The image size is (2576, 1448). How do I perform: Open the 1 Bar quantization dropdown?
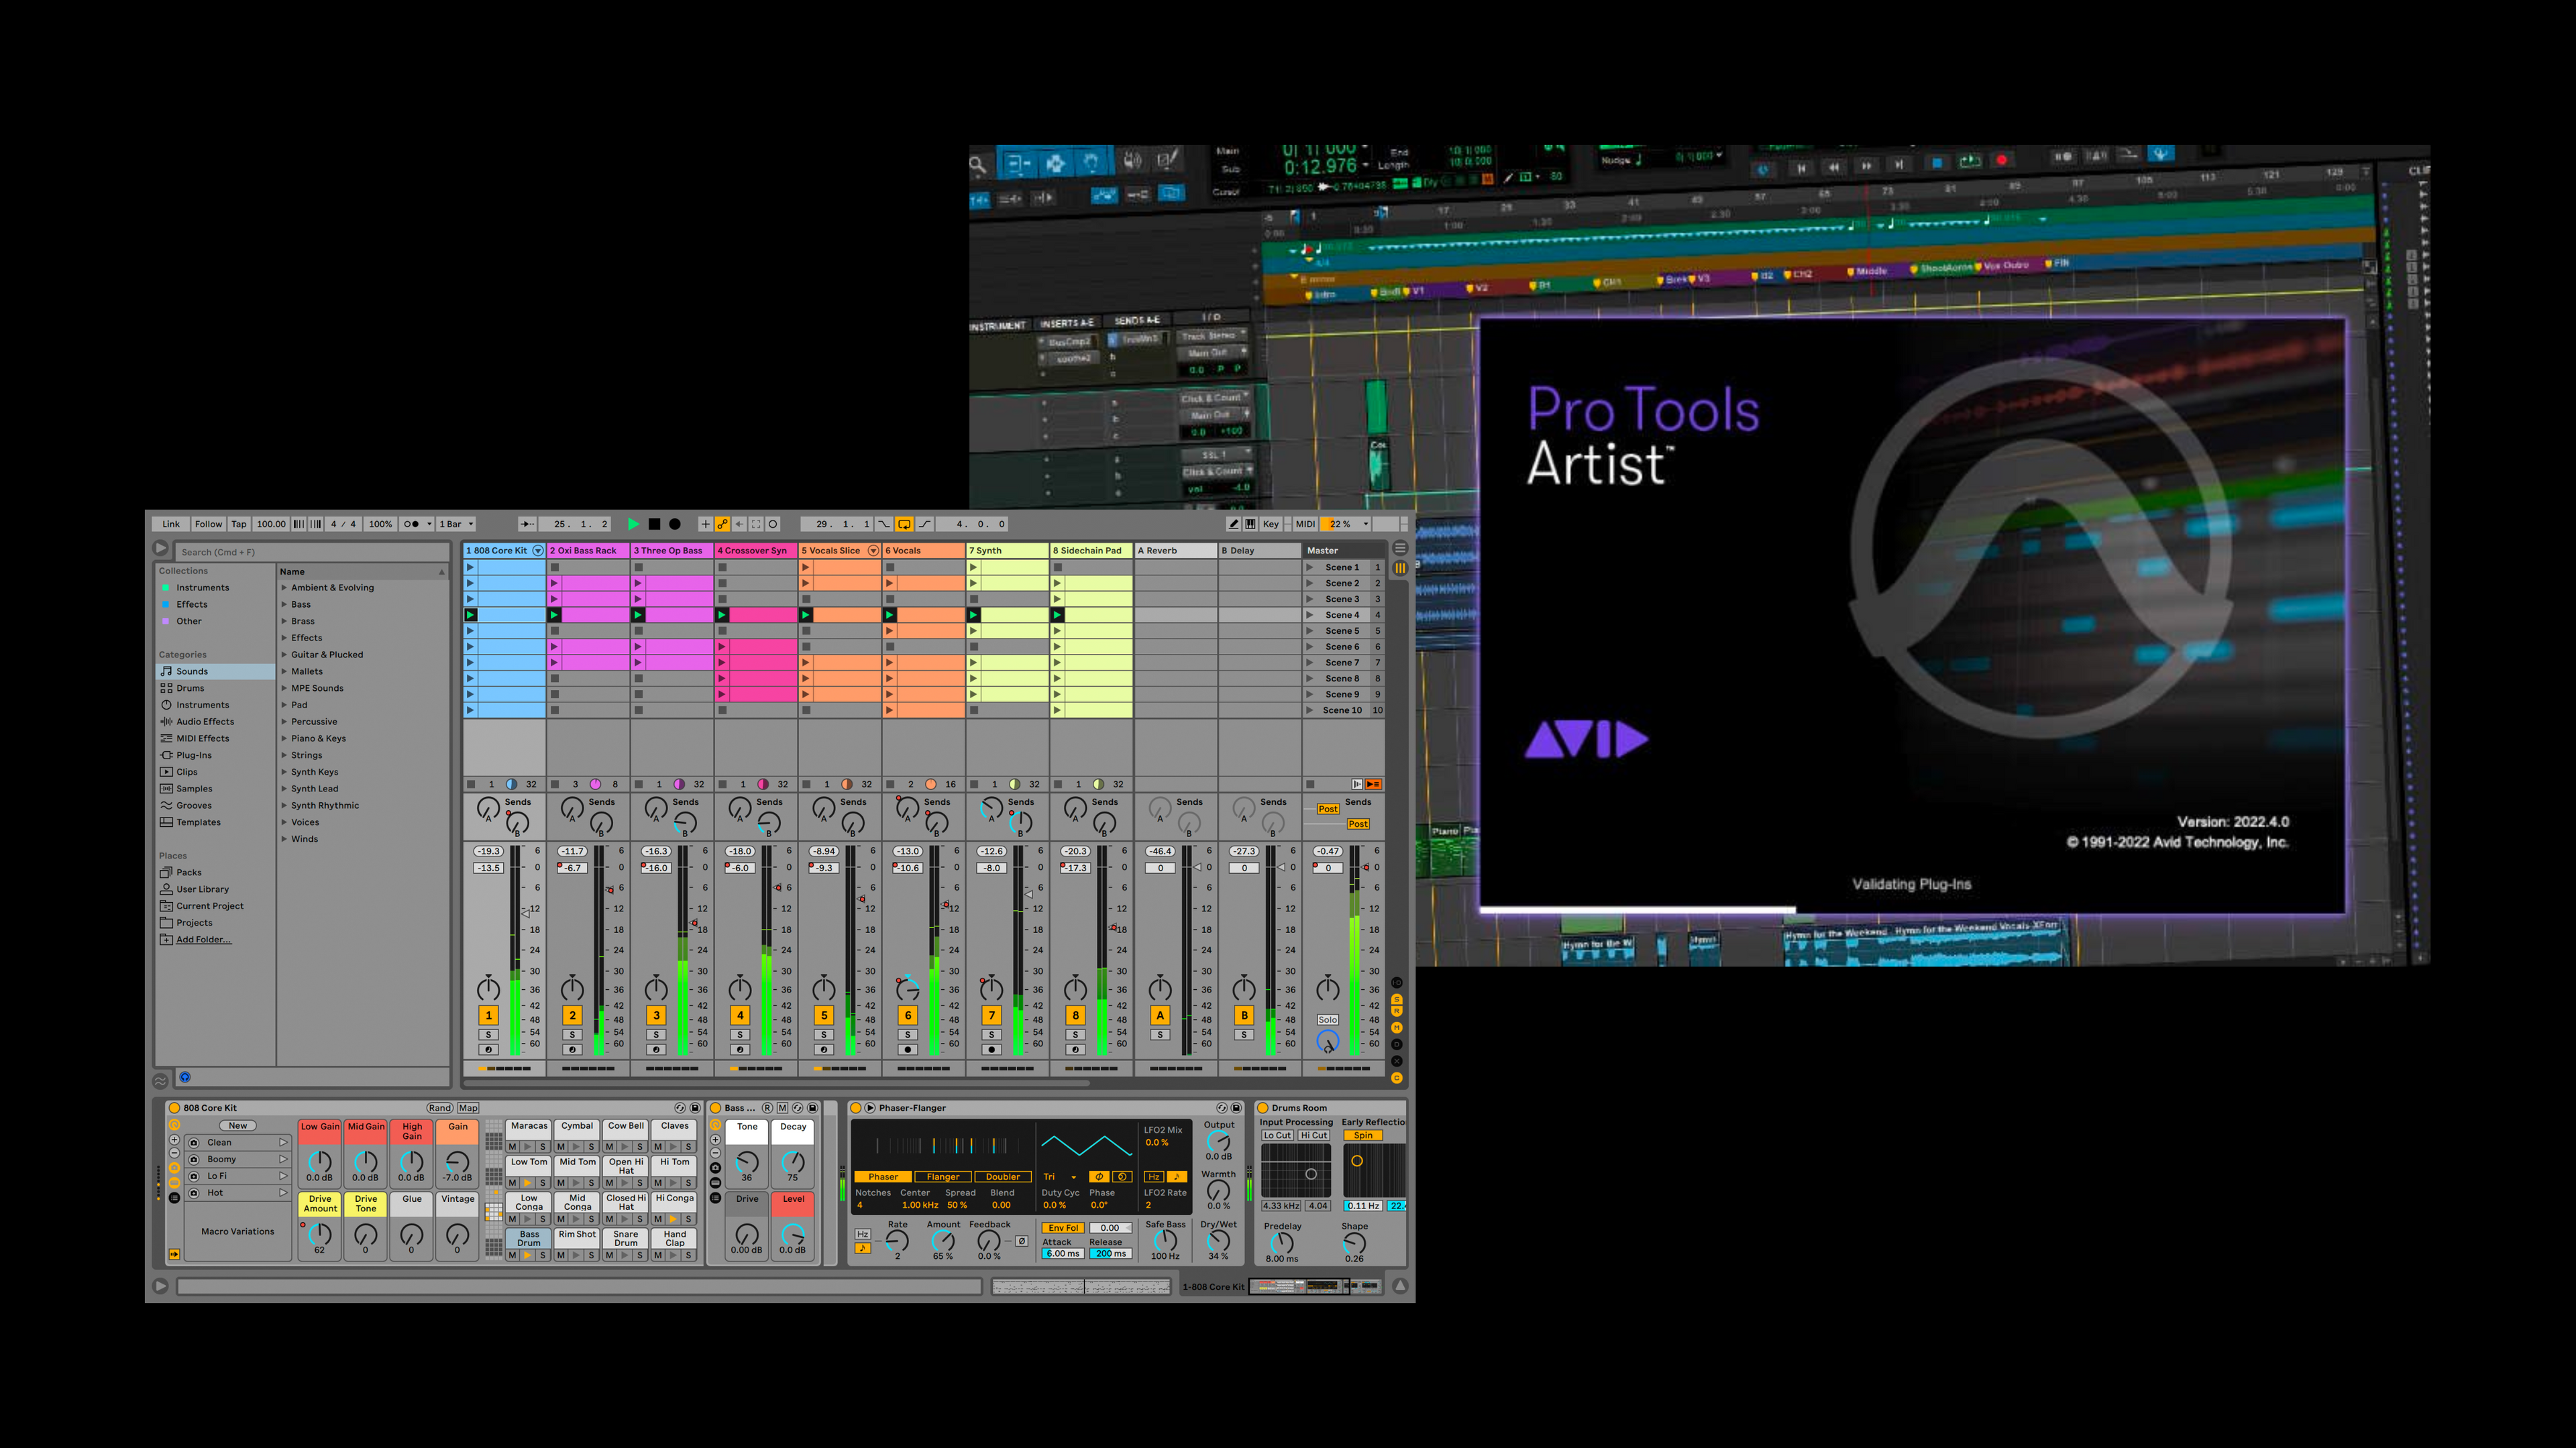[456, 524]
